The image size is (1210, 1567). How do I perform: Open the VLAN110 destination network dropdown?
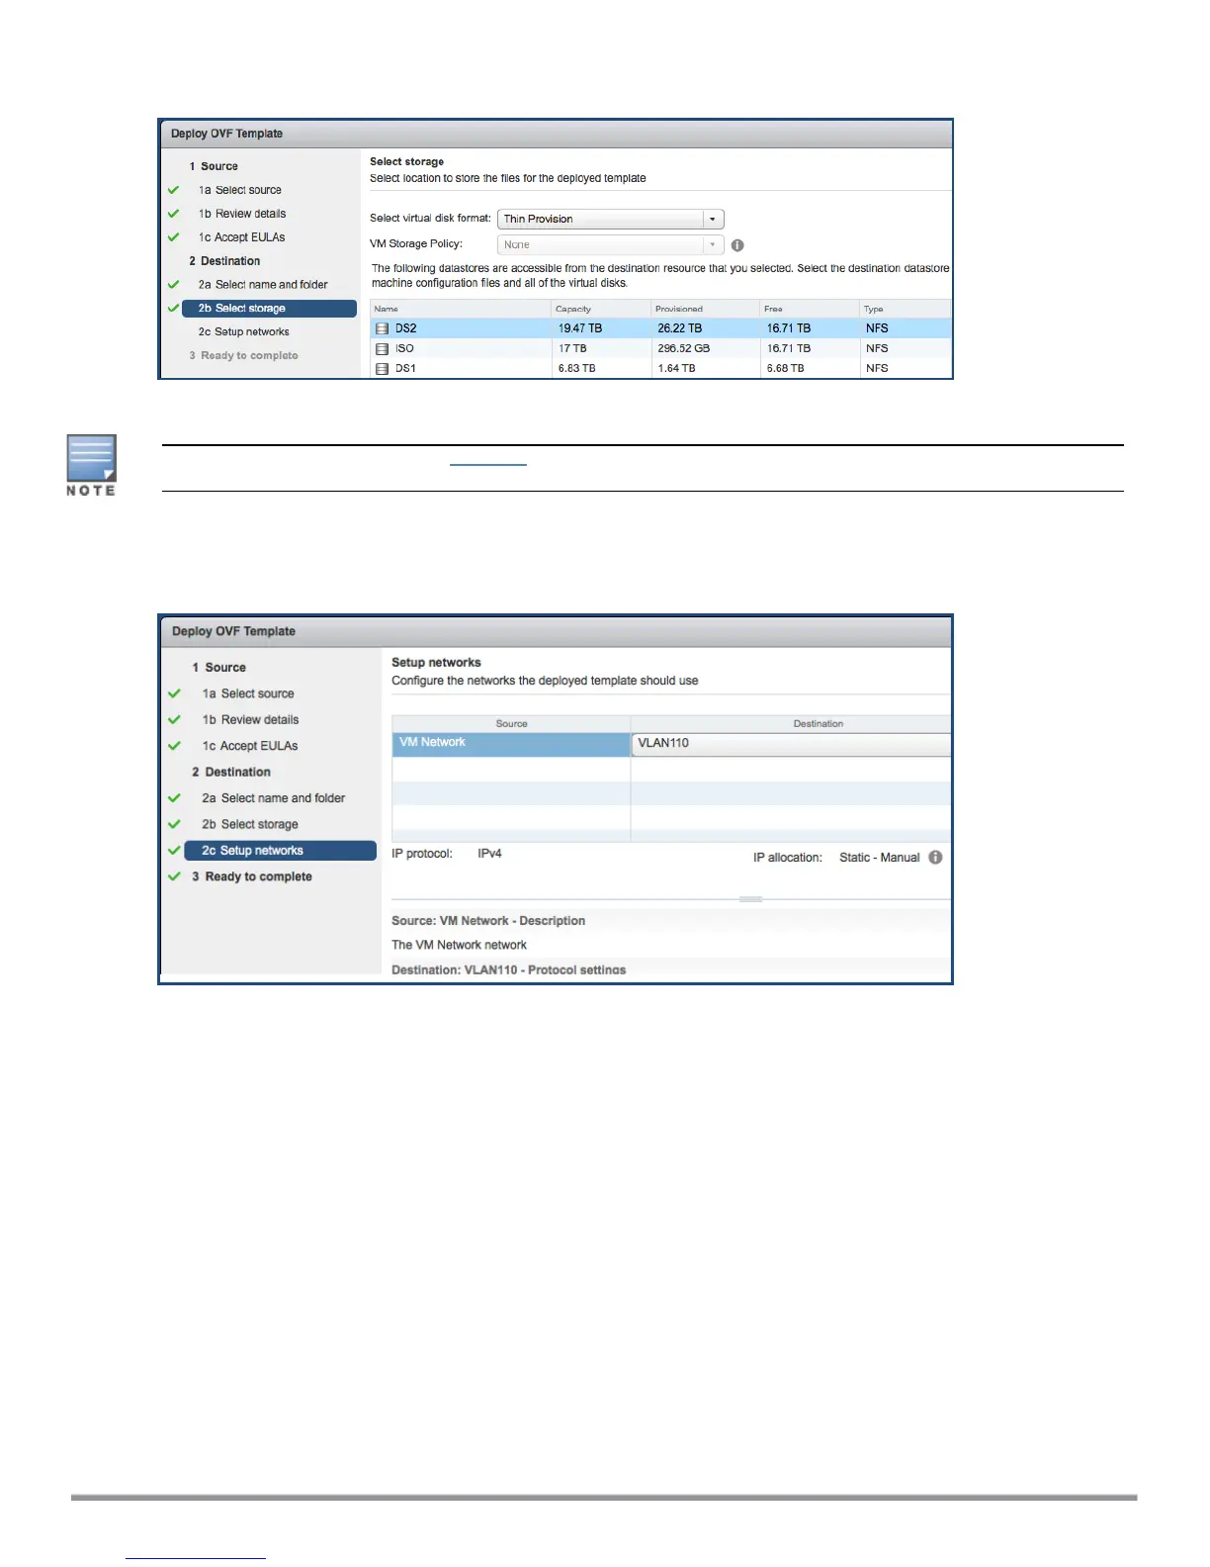792,744
